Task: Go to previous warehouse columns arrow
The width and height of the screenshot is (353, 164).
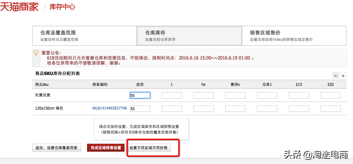Action: coord(336,76)
